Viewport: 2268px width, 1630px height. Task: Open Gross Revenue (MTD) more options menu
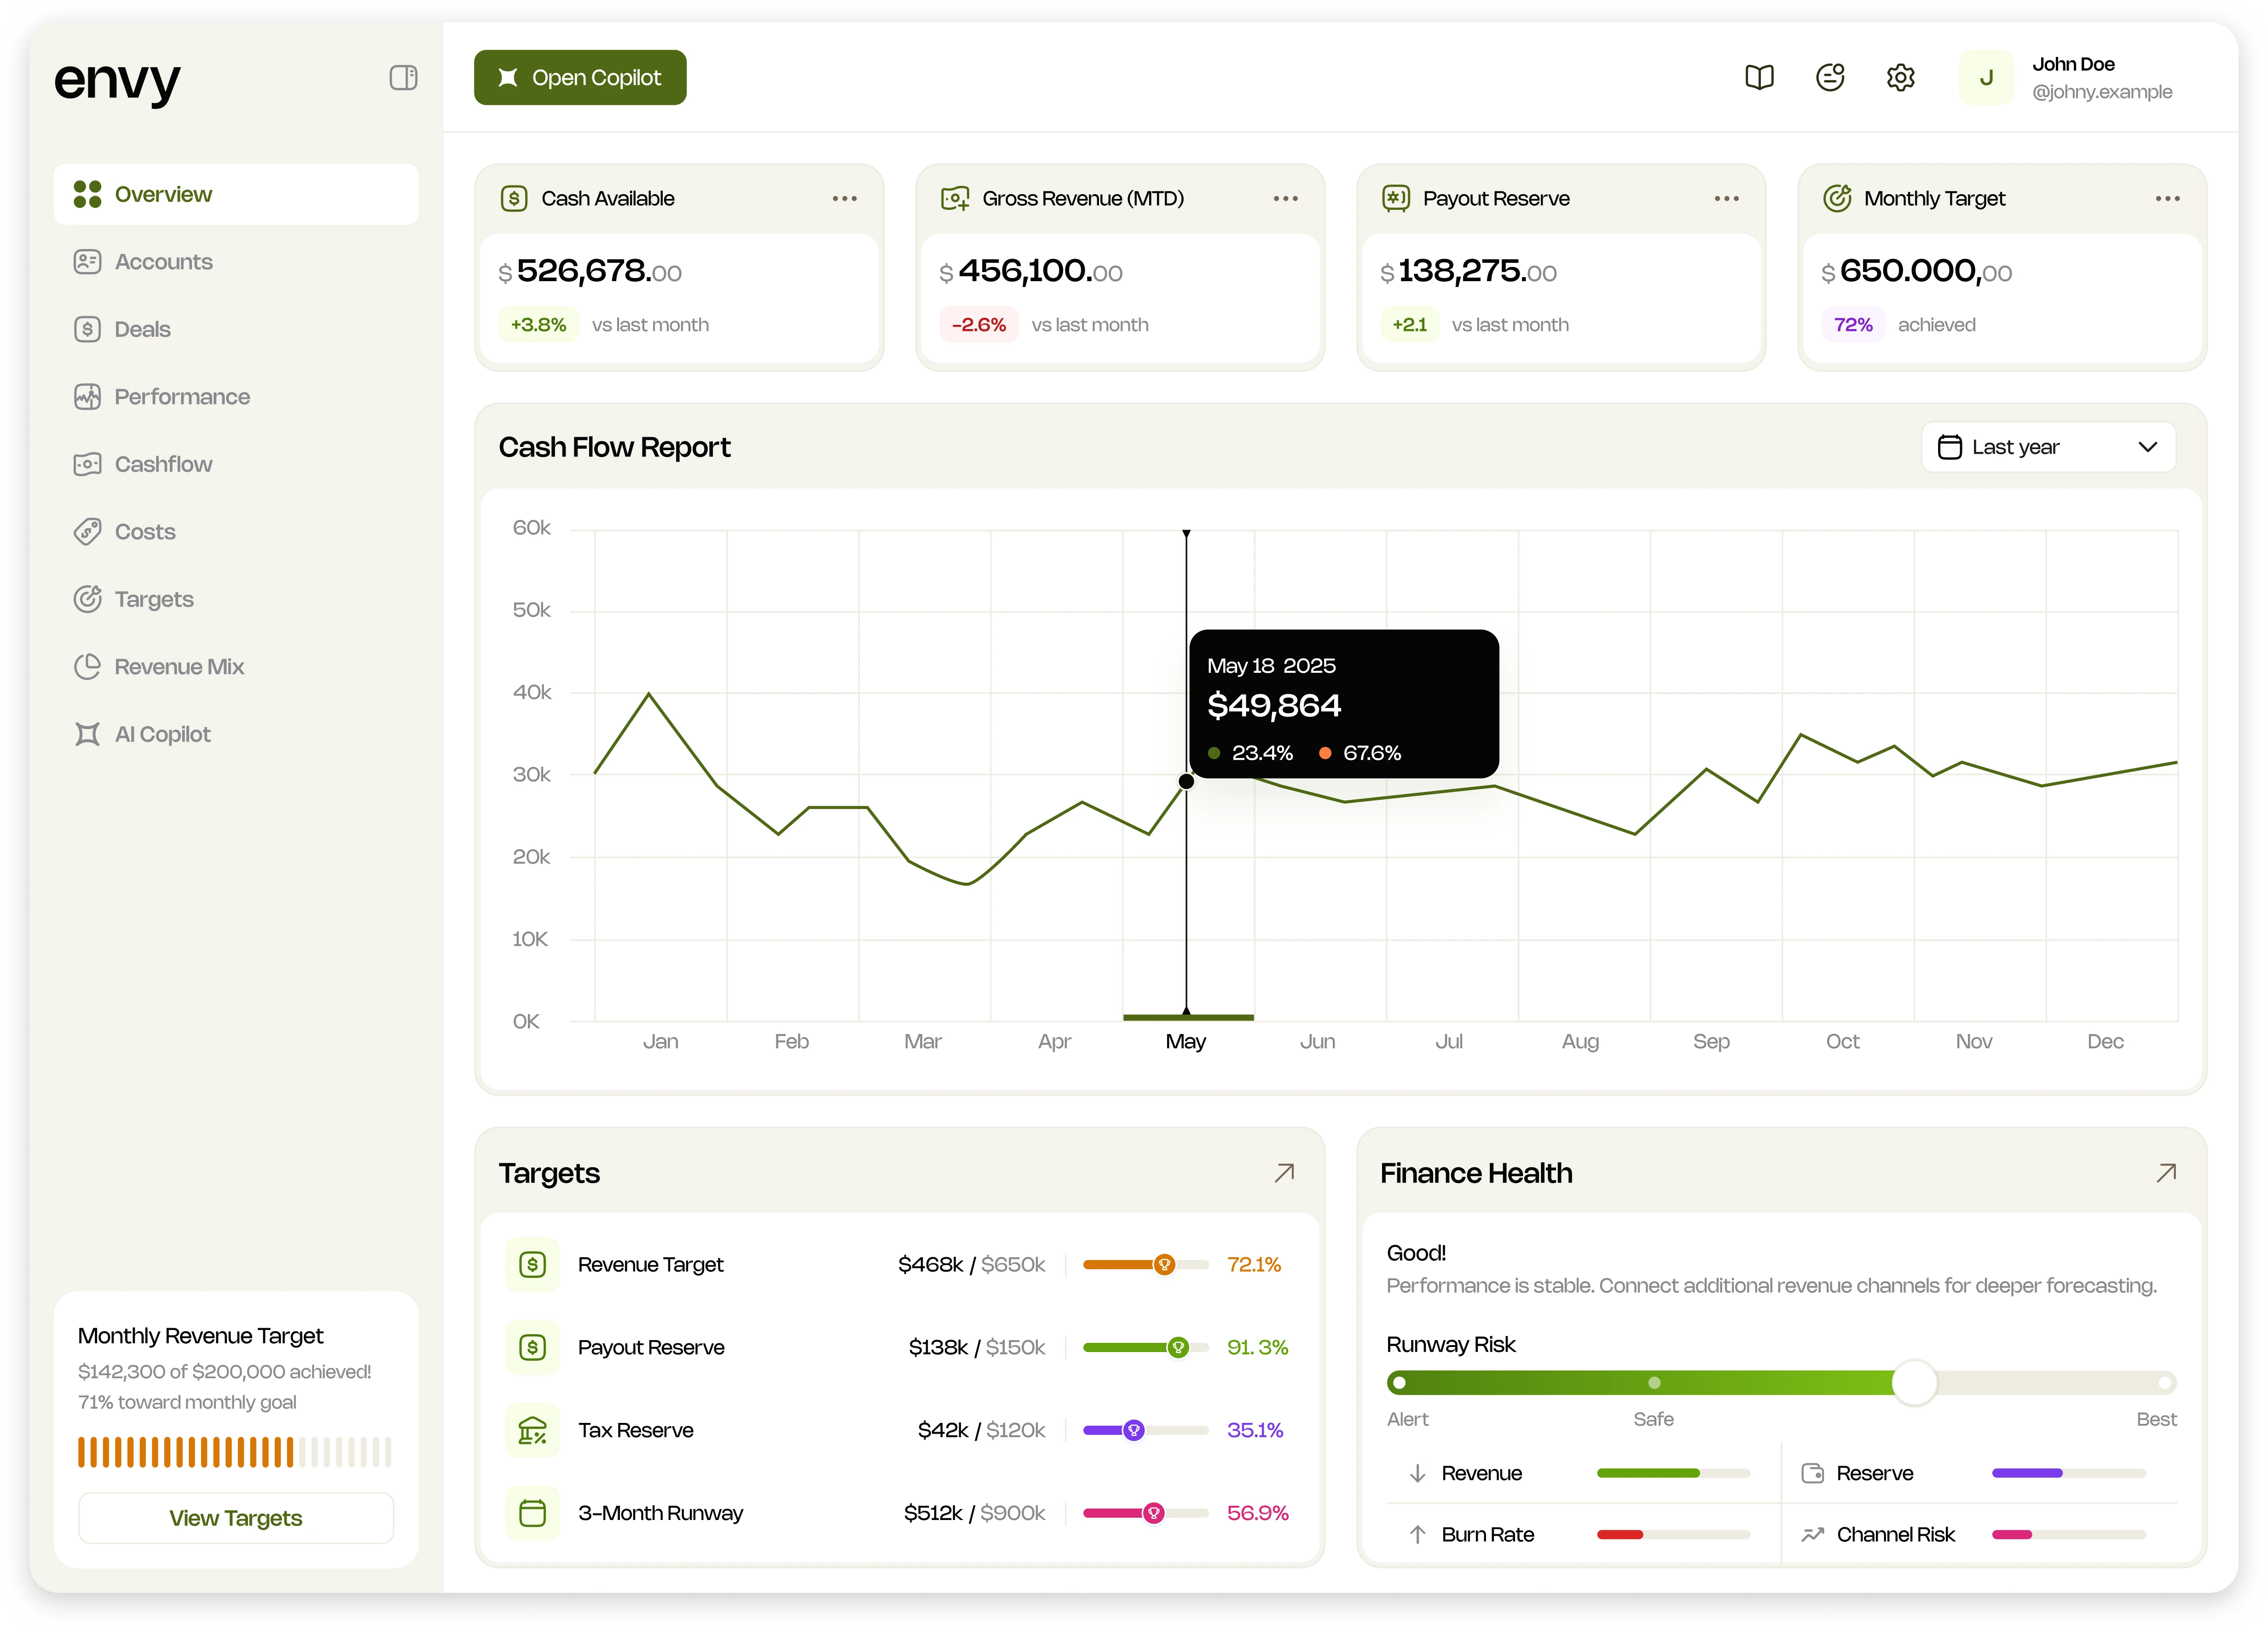[x=1286, y=198]
